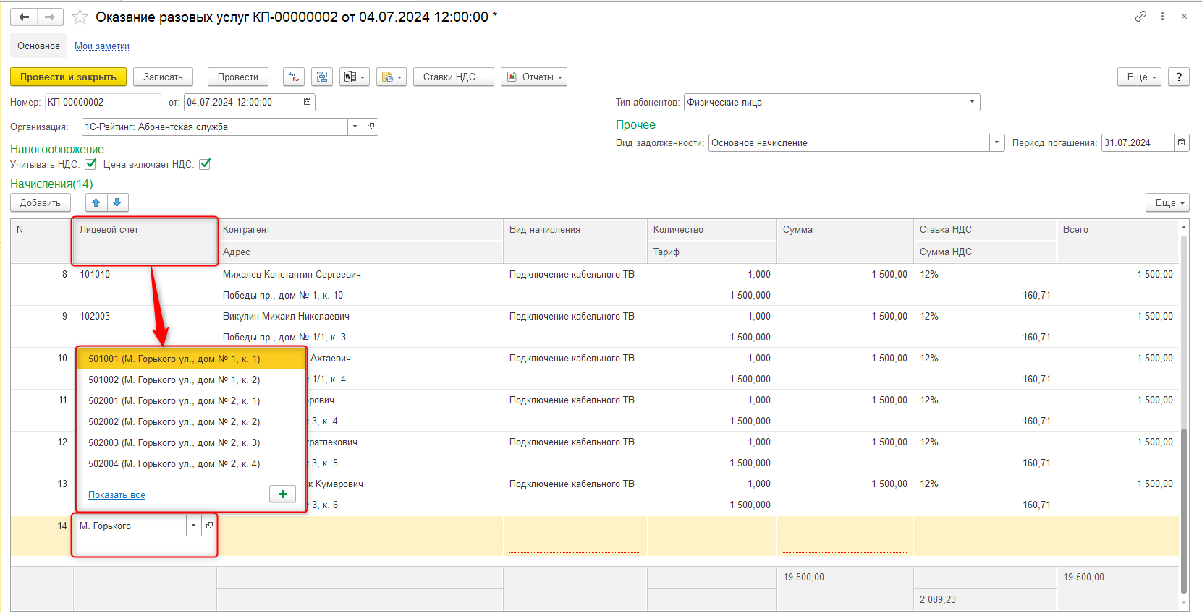Viewport: 1202px width, 613px height.
Task: Add document to favorites with the star
Action: coord(80,17)
